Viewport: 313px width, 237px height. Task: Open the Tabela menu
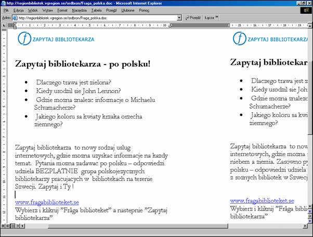[97, 10]
